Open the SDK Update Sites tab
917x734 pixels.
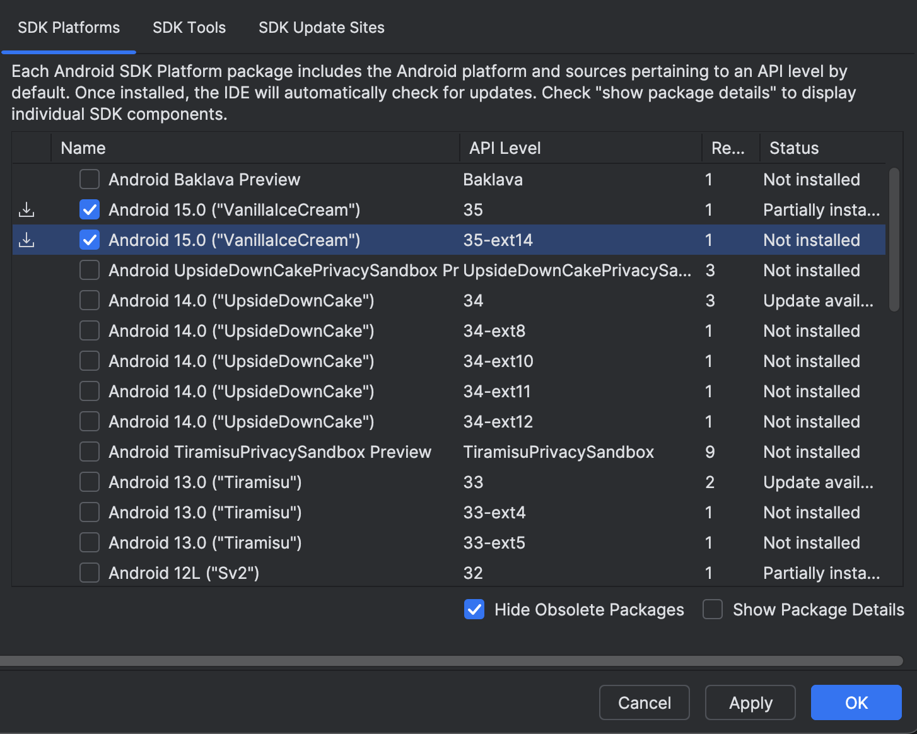coord(321,27)
